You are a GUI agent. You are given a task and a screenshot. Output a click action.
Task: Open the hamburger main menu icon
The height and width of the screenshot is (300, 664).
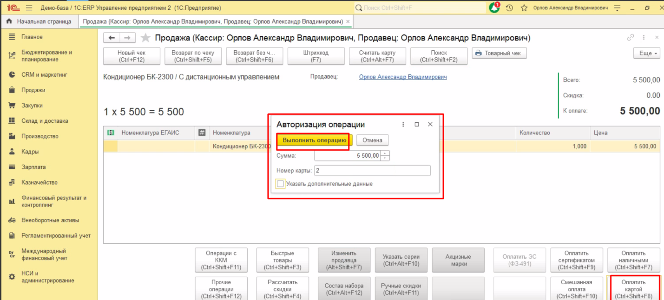pyautogui.click(x=29, y=8)
